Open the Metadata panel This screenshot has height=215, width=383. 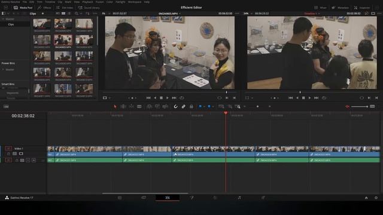pos(340,8)
